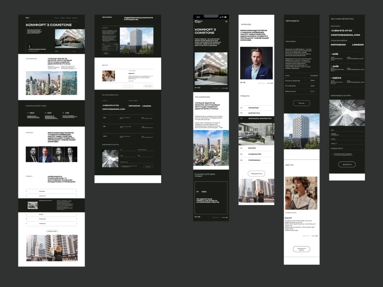Screen dimensions: 383x287
Task: Select the last team photo in desktop team row
Action: click(x=71, y=154)
